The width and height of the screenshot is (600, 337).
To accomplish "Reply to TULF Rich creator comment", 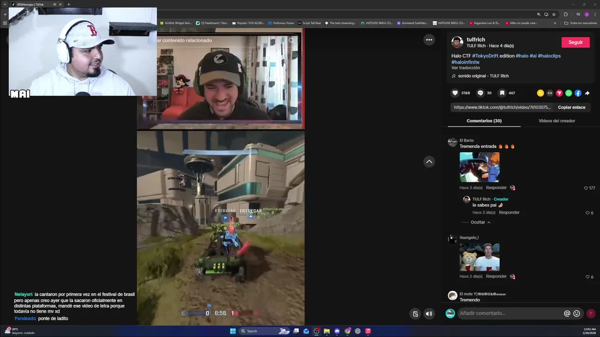I will click(x=509, y=212).
